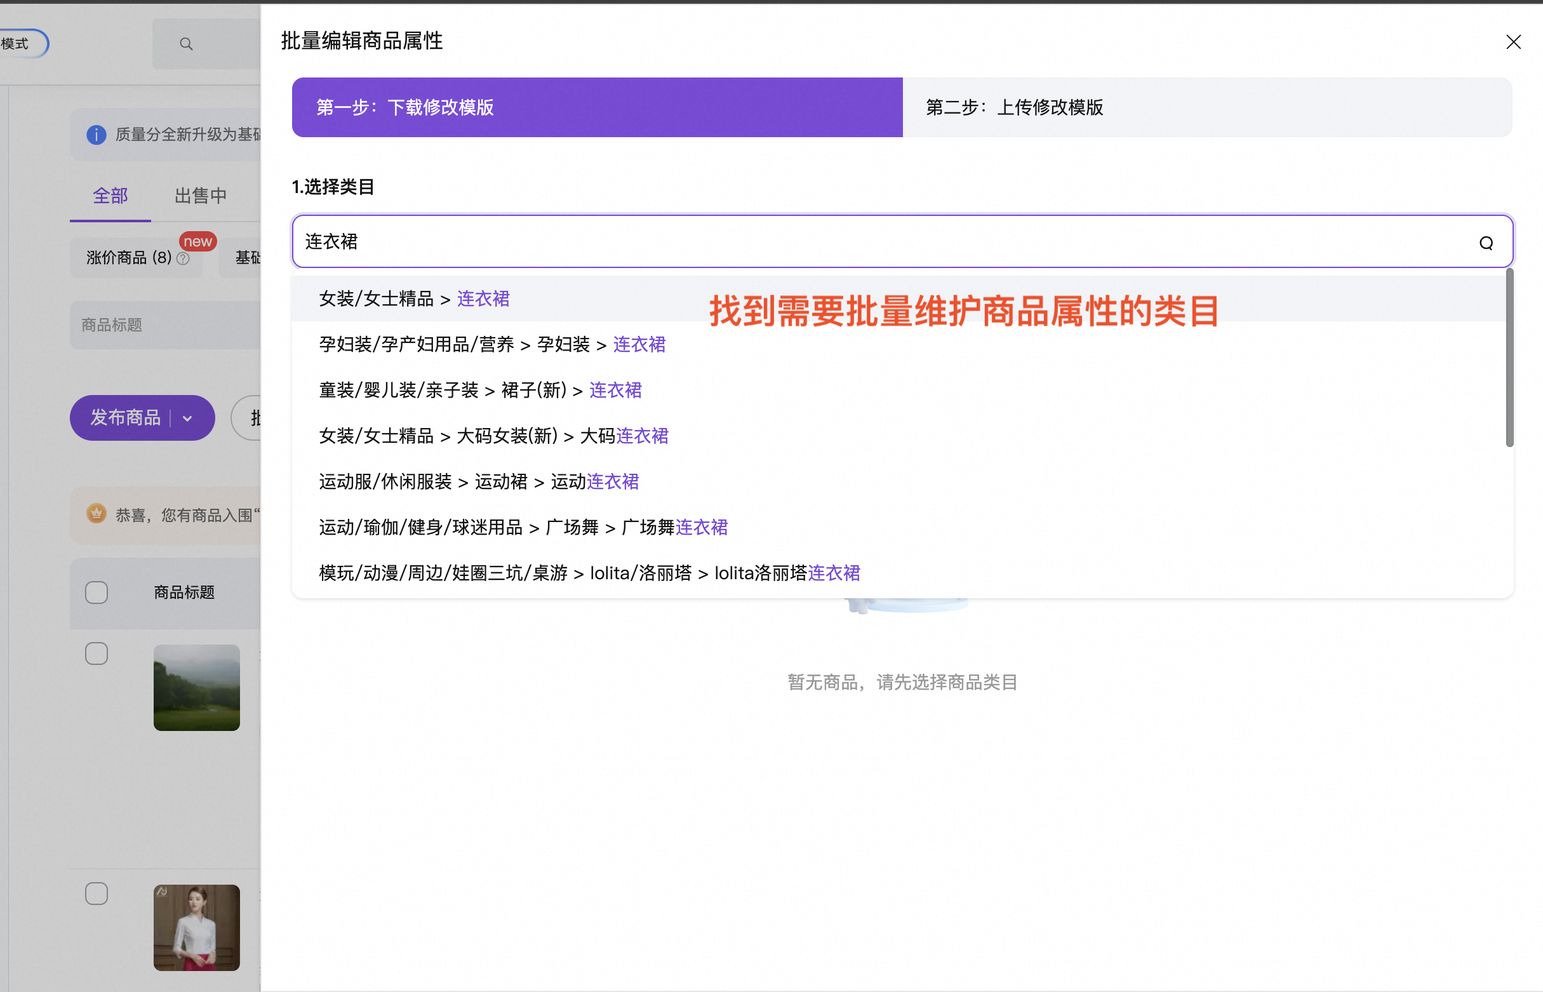Toggle the select-all checkbox in 商品标题 header
Screen dimensions: 1543x992
tap(97, 592)
